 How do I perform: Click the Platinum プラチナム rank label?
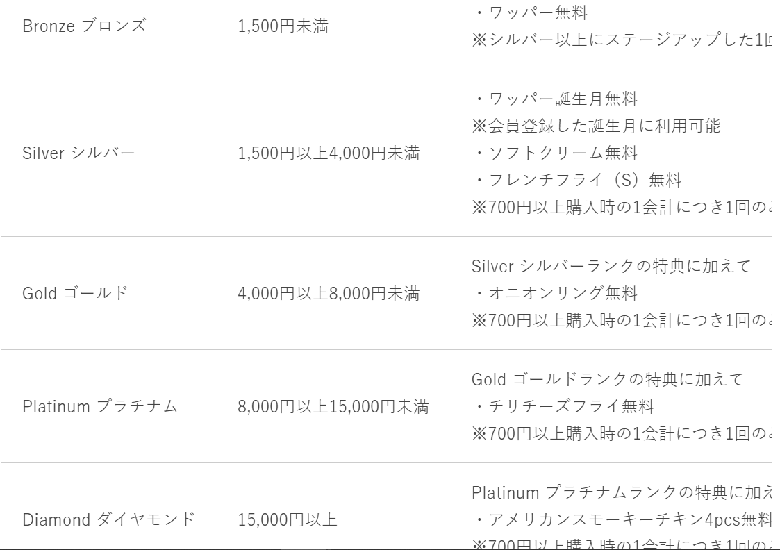[x=100, y=406]
